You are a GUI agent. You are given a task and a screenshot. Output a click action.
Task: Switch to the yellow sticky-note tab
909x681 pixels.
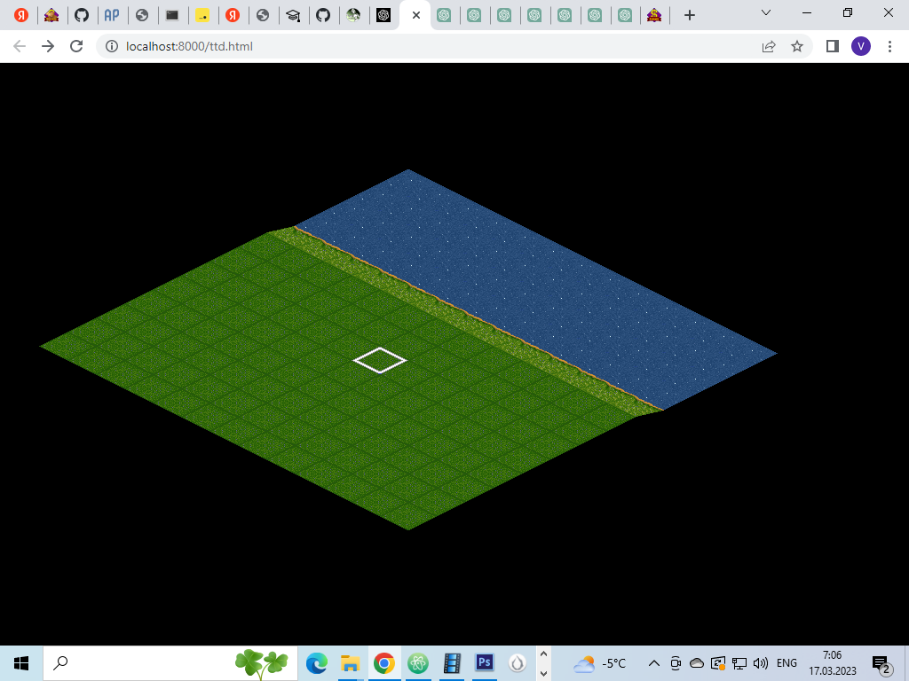pyautogui.click(x=202, y=15)
